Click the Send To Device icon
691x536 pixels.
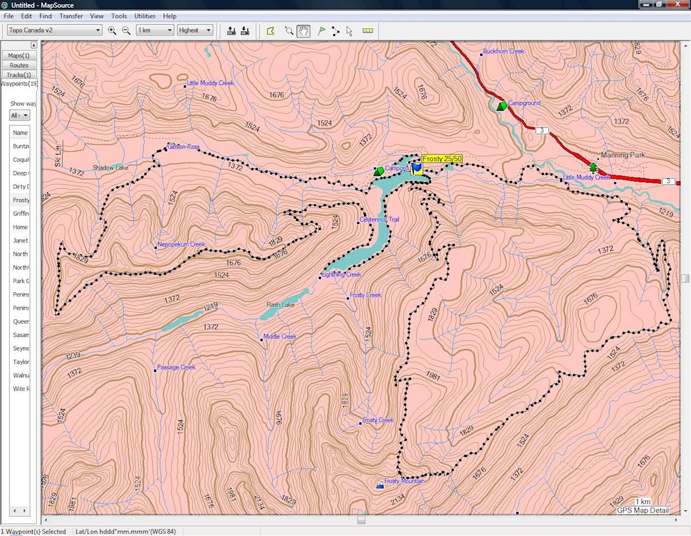click(x=231, y=30)
